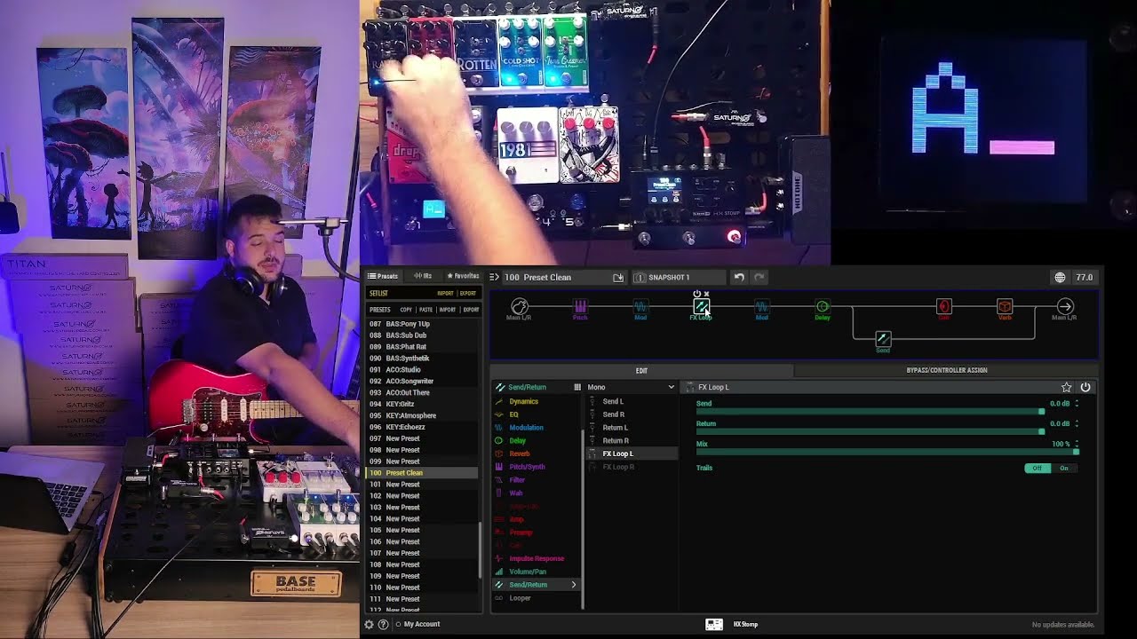The image size is (1137, 639).
Task: Click the preset list scrollbar
Action: (481, 550)
